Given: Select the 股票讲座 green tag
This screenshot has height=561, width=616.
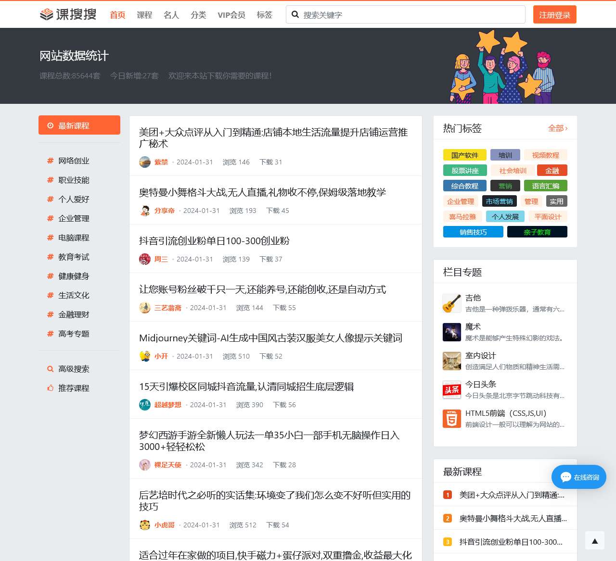Looking at the screenshot, I should (465, 171).
